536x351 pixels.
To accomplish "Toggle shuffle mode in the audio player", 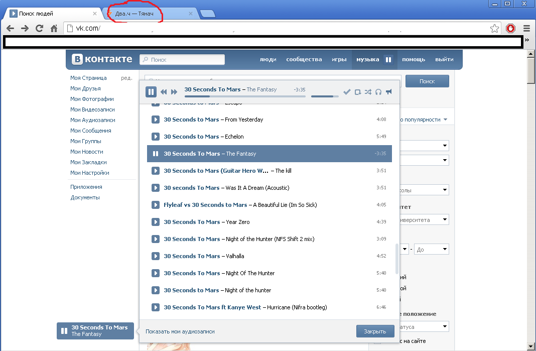I will click(368, 92).
